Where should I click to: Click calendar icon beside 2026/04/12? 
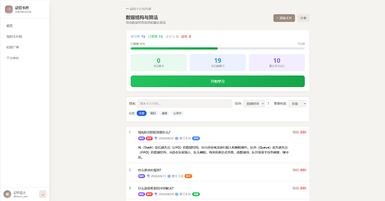(156, 138)
